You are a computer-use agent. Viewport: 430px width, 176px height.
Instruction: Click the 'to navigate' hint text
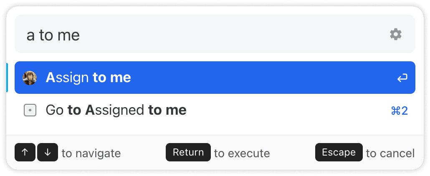(91, 153)
